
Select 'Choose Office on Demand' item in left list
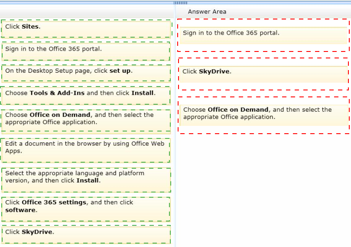pos(86,121)
